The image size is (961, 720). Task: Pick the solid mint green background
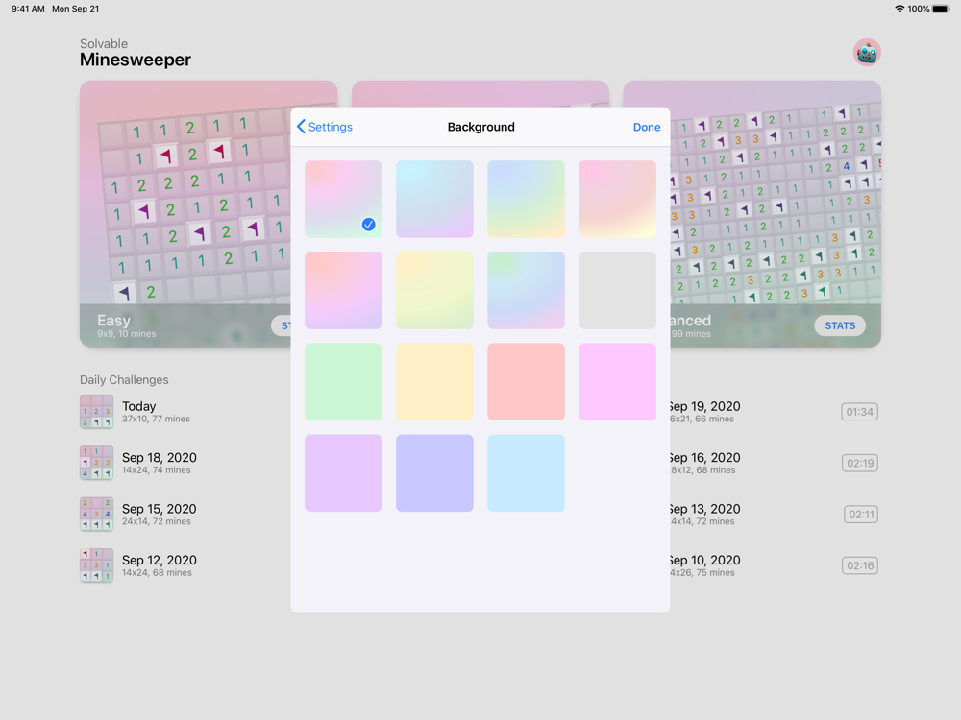[x=343, y=381]
